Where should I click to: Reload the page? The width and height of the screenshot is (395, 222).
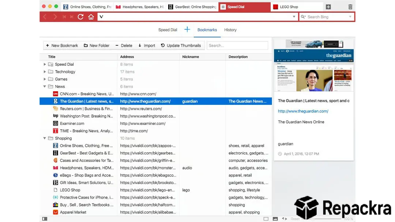coord(80,17)
